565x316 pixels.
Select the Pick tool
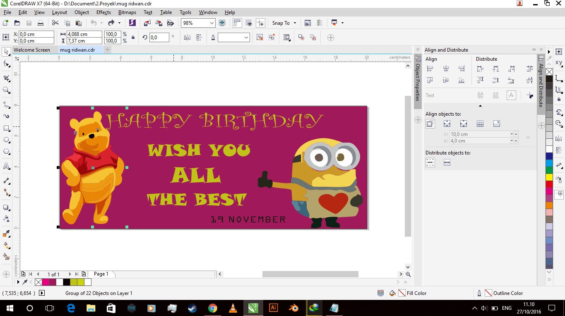click(x=7, y=51)
